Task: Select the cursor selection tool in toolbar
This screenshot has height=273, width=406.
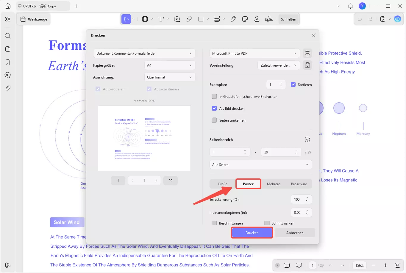Action: pyautogui.click(x=126, y=19)
